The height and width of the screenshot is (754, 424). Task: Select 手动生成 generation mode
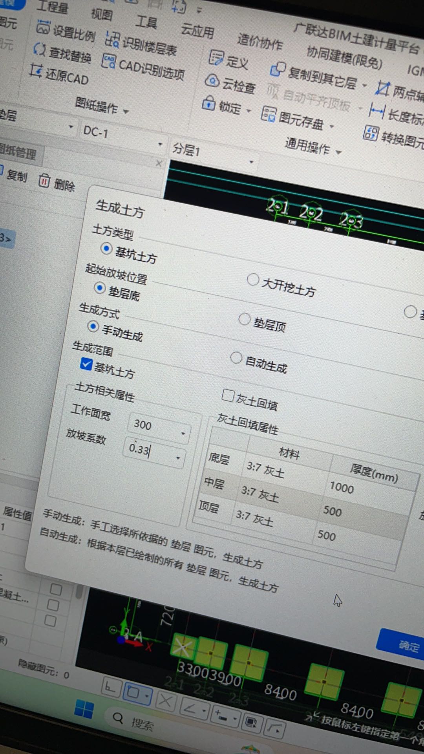pyautogui.click(x=93, y=326)
